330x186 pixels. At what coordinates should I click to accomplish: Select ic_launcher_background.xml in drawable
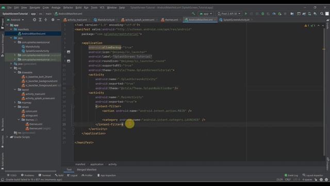(x=39, y=81)
